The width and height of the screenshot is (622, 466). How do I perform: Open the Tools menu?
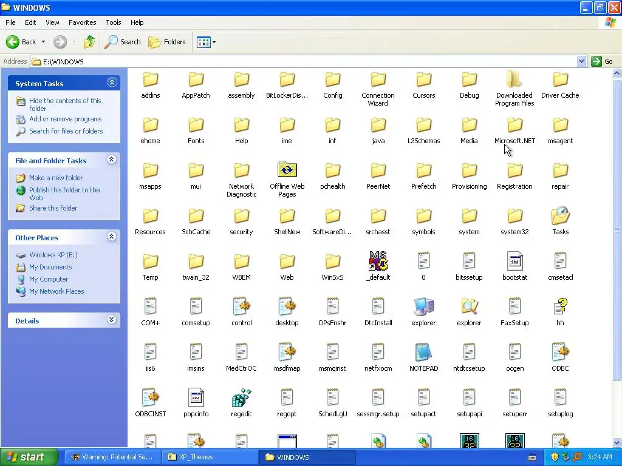coord(113,22)
